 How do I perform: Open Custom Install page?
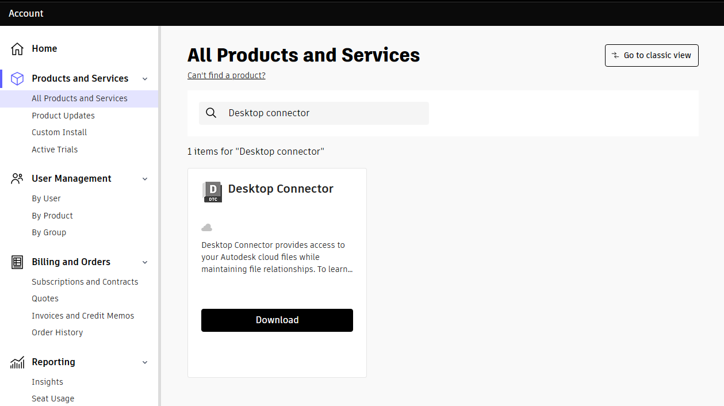[59, 132]
